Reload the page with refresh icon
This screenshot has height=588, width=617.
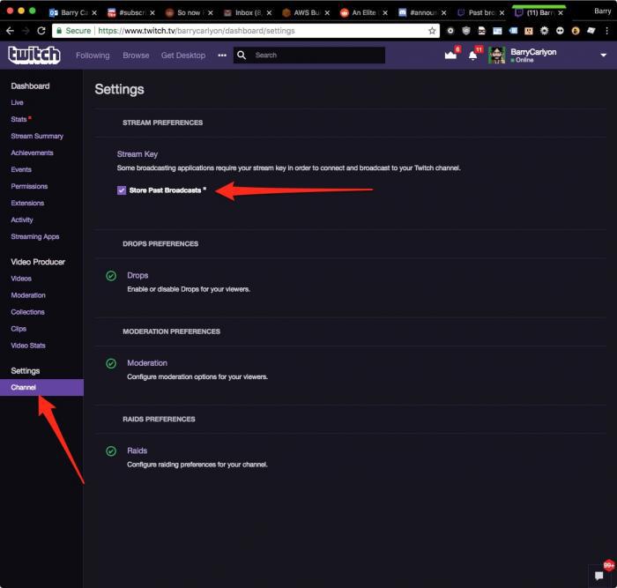(x=41, y=31)
